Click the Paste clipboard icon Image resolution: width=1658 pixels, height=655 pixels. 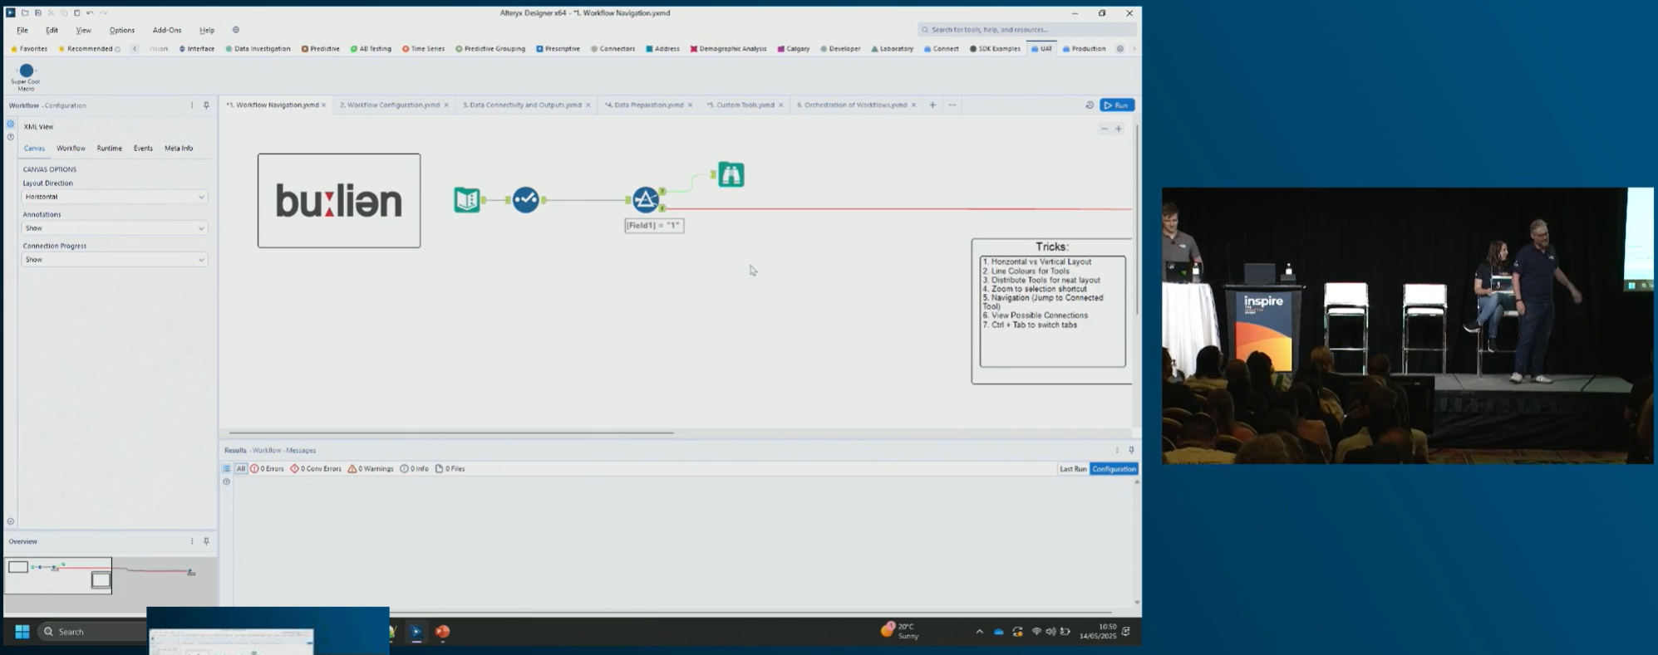tap(76, 12)
